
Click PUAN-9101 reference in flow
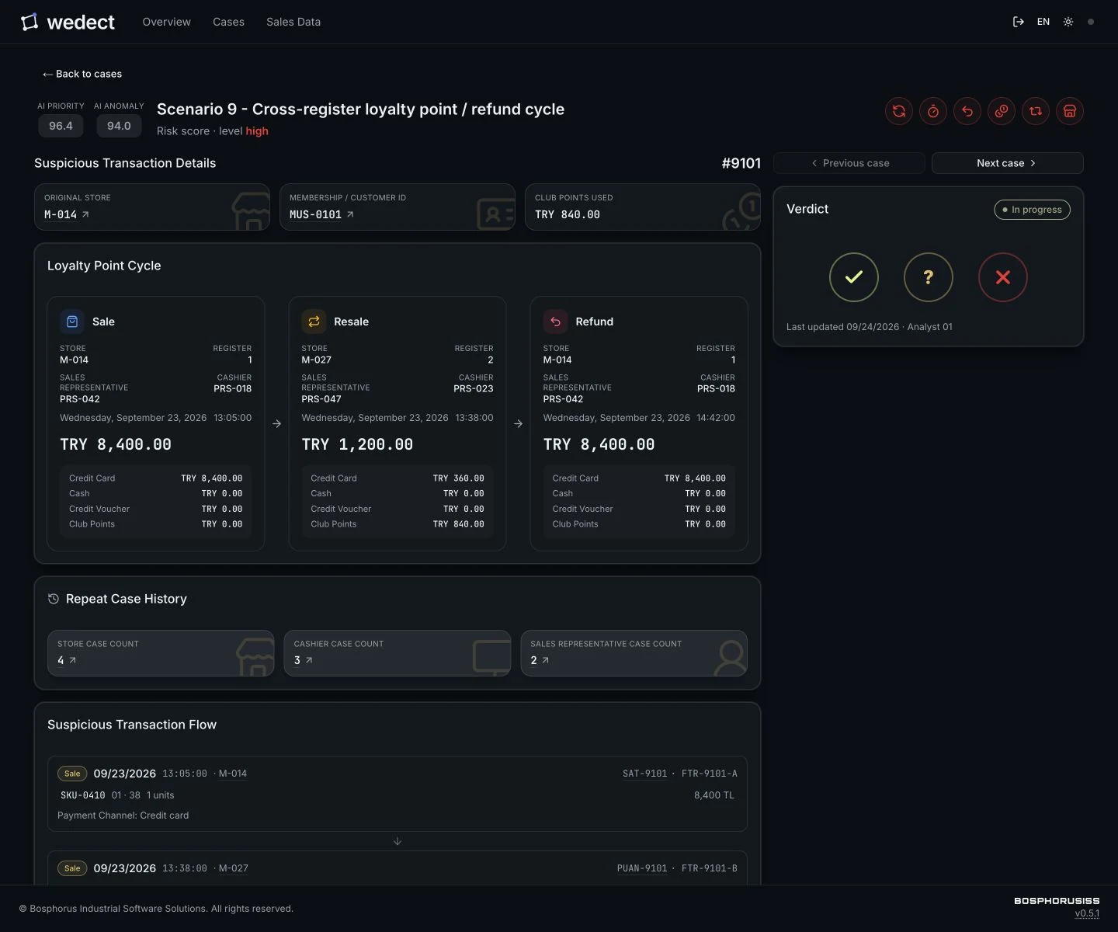(642, 868)
